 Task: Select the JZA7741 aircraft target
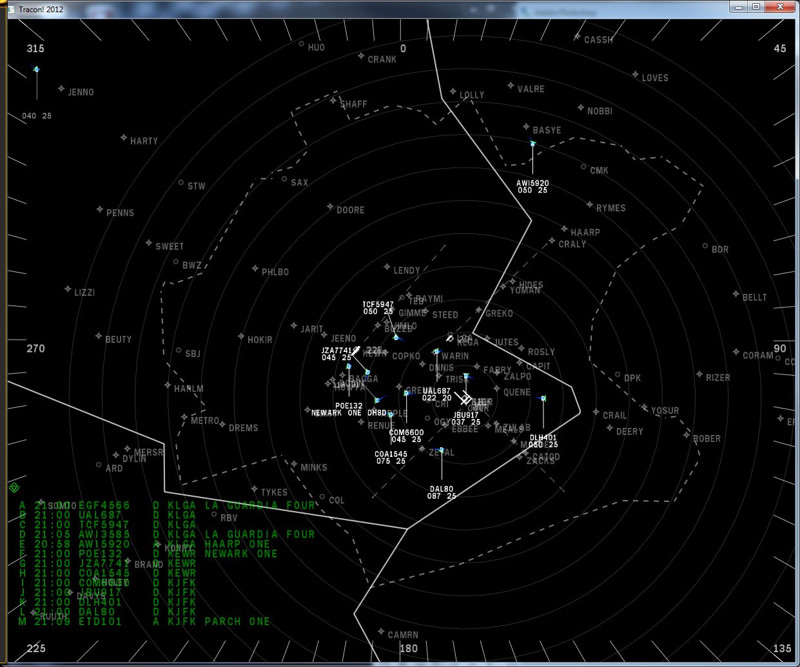click(367, 372)
